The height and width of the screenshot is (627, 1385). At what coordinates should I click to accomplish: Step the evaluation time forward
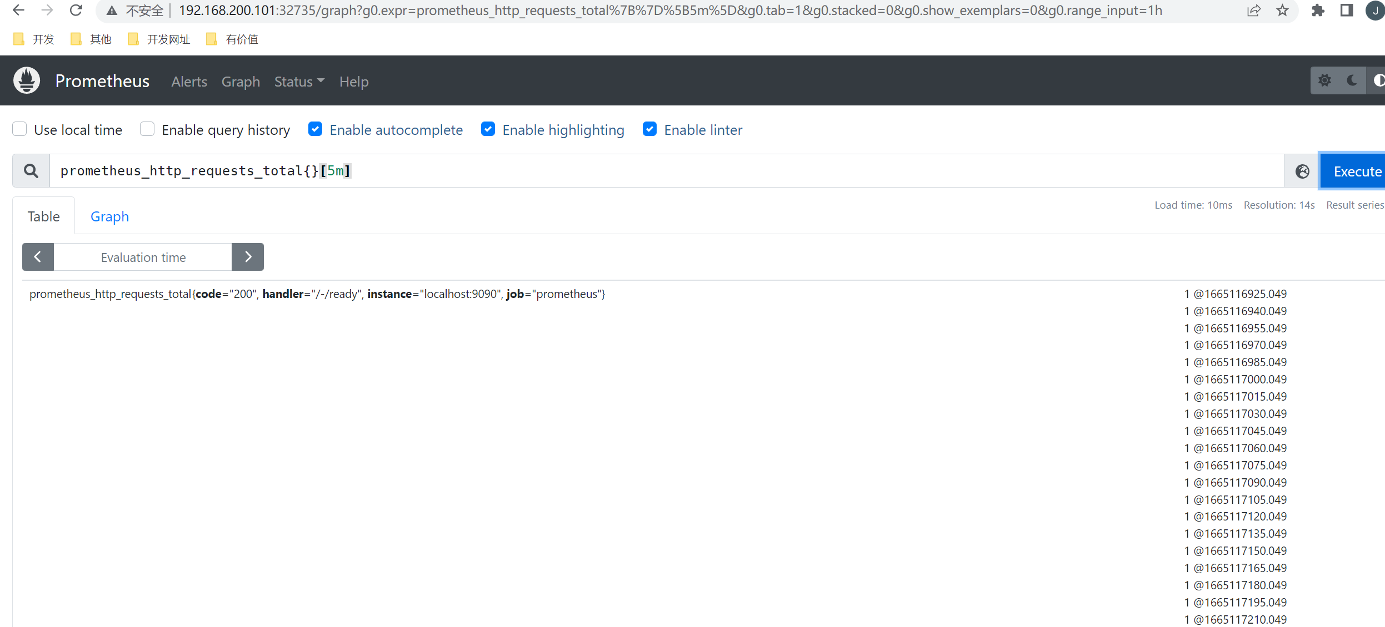[248, 257]
